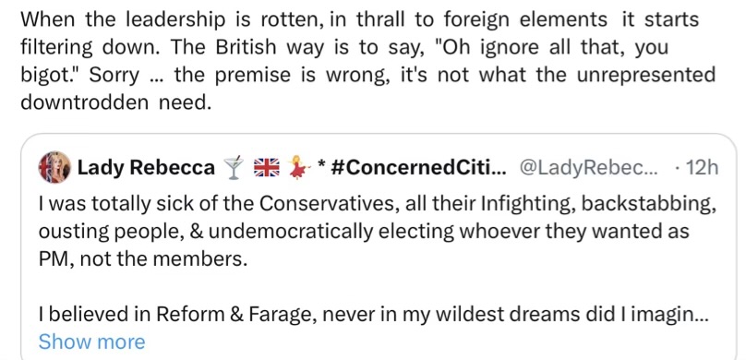Image resolution: width=746 pixels, height=360 pixels.
Task: Click the 'ousting people, & undemocratically' line
Action: point(364,232)
